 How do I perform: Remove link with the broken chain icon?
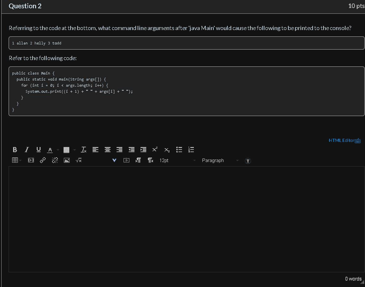(x=55, y=160)
